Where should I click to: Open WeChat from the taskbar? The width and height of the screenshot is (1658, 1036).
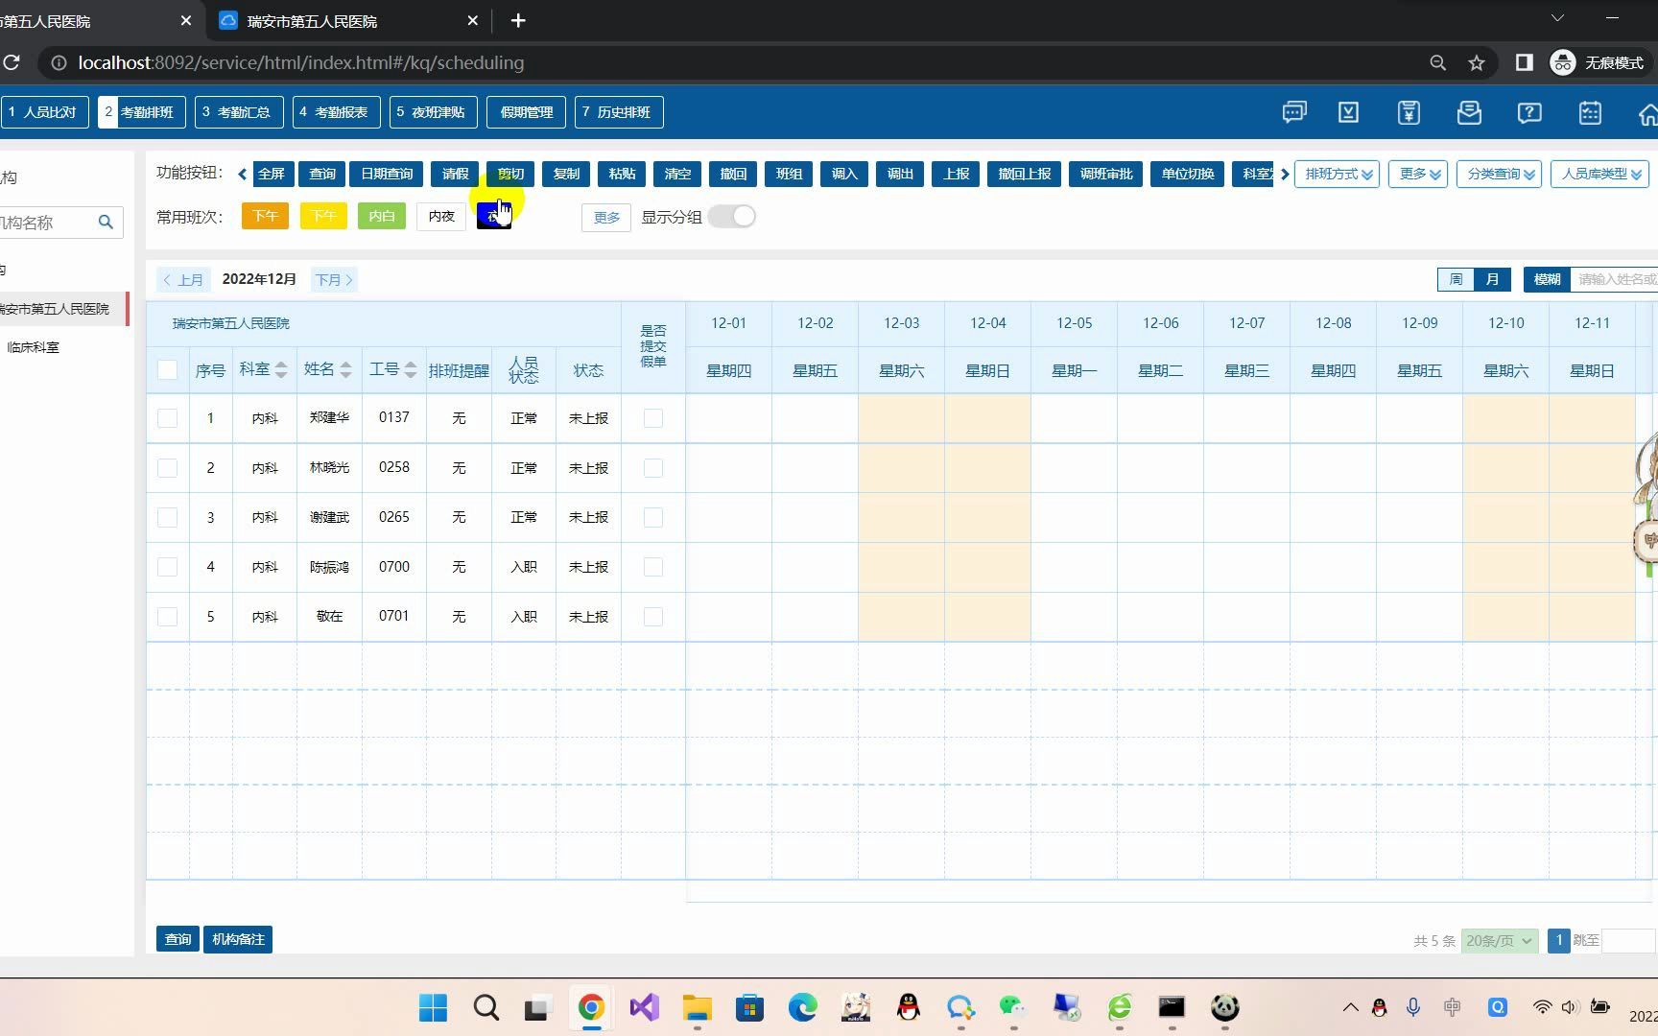coord(1013,1007)
